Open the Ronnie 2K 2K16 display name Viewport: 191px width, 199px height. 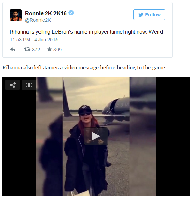46,13
